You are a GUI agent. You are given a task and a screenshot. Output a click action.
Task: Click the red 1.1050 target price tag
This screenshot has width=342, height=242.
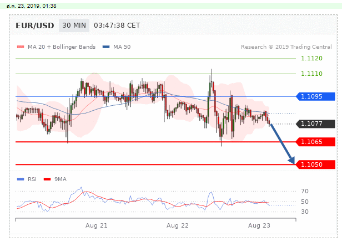click(x=315, y=164)
